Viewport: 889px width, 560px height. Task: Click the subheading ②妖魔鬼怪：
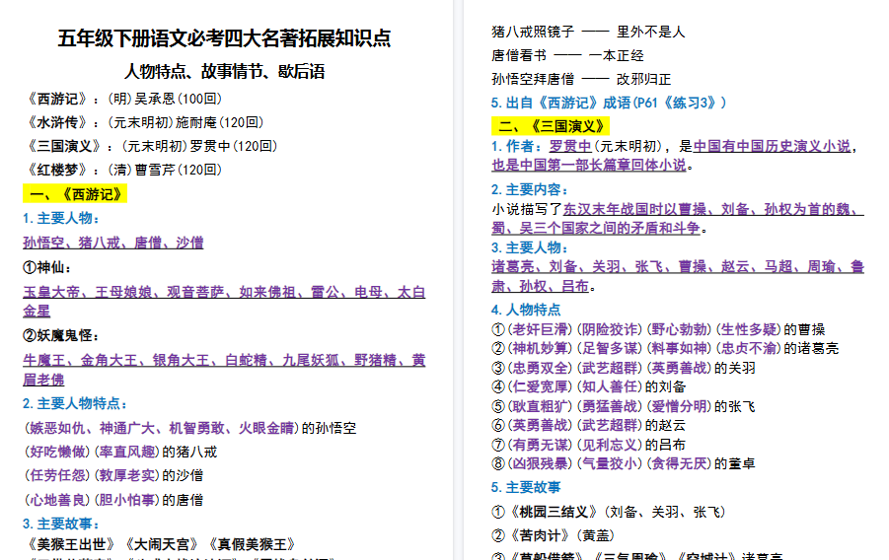pyautogui.click(x=61, y=335)
